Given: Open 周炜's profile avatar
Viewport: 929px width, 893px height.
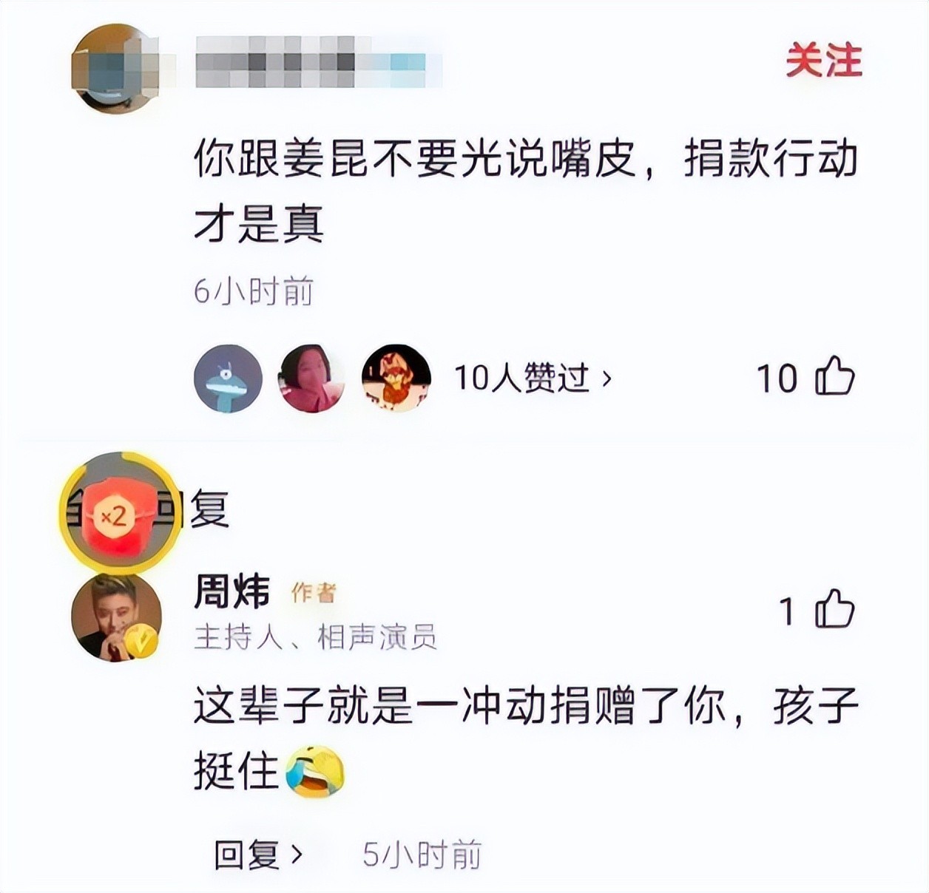Looking at the screenshot, I should click(x=115, y=617).
